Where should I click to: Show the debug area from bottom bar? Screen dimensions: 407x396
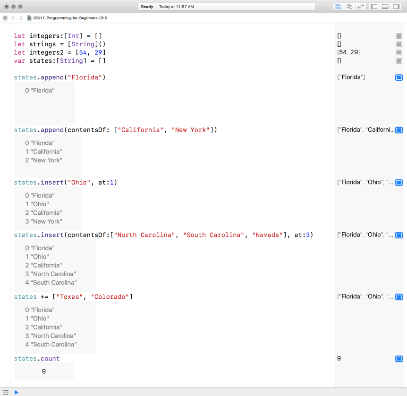tap(6, 392)
